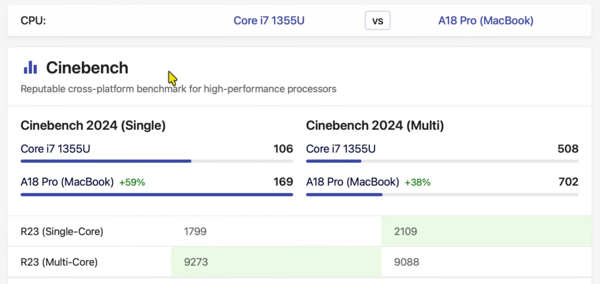
Task: Open Core i7 1355U under Cinebench 2024 (Single)
Action: pos(55,149)
